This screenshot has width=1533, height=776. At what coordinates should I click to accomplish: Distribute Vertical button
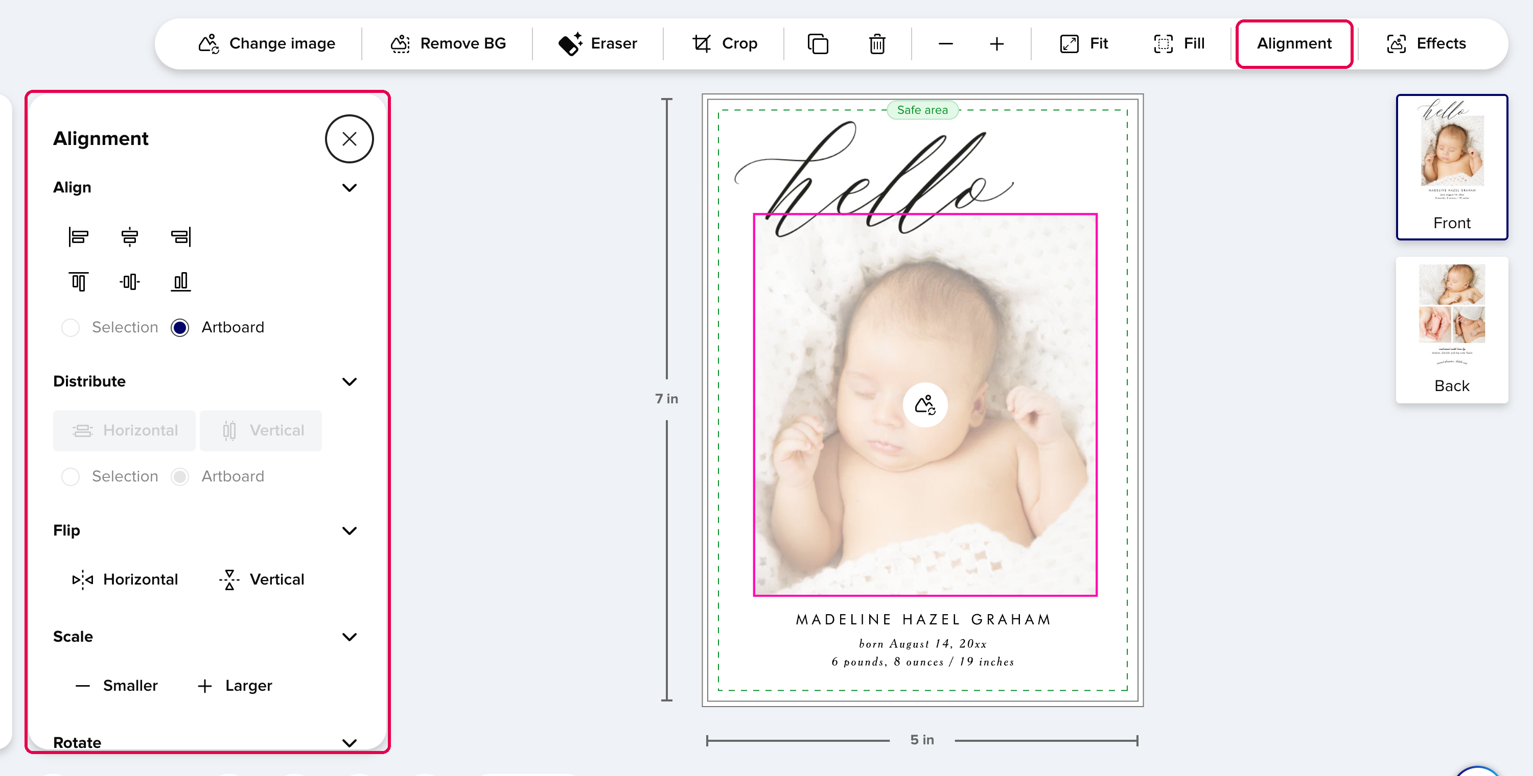click(x=261, y=430)
